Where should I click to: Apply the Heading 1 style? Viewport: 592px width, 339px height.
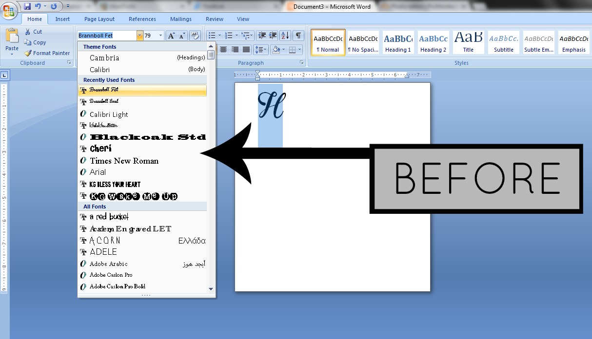point(398,42)
